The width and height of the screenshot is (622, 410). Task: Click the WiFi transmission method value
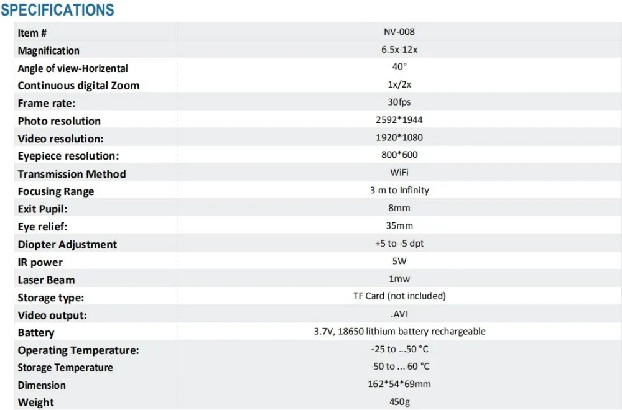pyautogui.click(x=399, y=172)
